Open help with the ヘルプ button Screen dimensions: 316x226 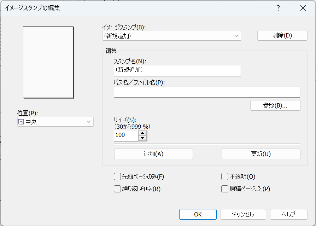click(288, 214)
